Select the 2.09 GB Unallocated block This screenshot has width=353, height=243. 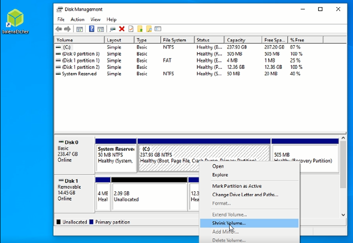pos(149,196)
